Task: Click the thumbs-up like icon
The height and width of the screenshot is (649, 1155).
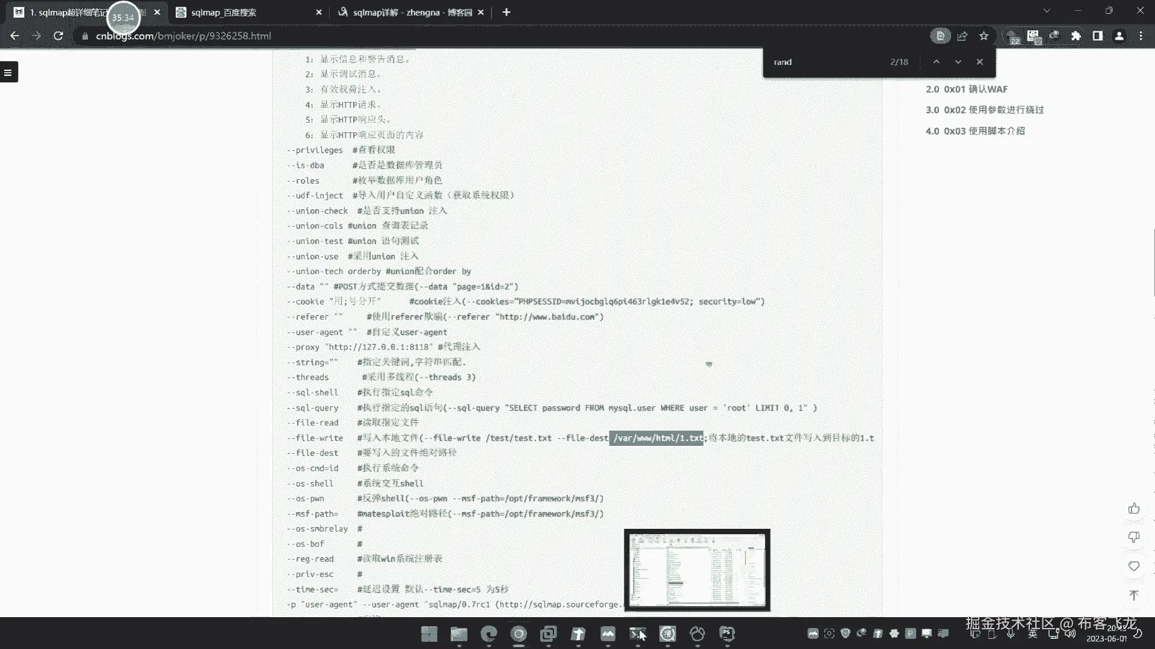Action: tap(1134, 509)
